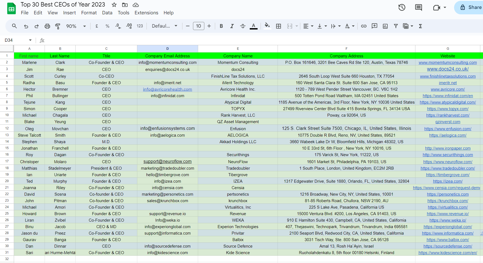Expand zoom level 90% dropdown
The height and width of the screenshot is (263, 483).
point(84,26)
